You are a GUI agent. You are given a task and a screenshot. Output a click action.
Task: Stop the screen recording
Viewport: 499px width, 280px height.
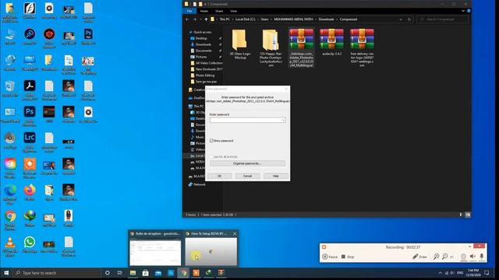tap(348, 257)
